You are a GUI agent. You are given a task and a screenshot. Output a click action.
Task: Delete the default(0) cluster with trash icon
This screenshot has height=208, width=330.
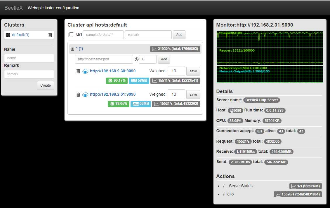click(50, 35)
